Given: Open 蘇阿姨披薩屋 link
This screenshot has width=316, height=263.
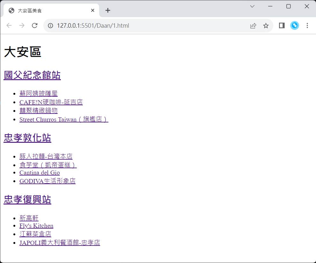Looking at the screenshot, I should pyautogui.click(x=39, y=93).
